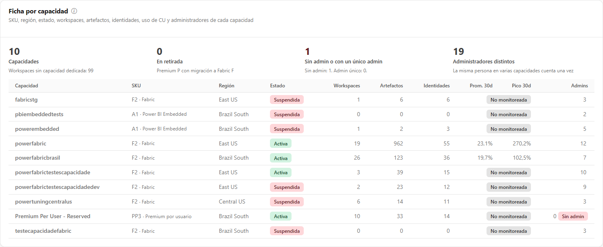Select the powerfabrictestescapacidade capacity name
Viewport: 603px width, 247px height.
click(x=53, y=172)
